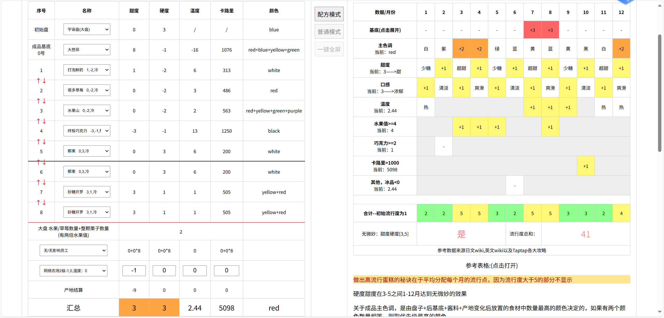Click the sweetness input field showing -1
The height and width of the screenshot is (318, 664).
pyautogui.click(x=134, y=271)
